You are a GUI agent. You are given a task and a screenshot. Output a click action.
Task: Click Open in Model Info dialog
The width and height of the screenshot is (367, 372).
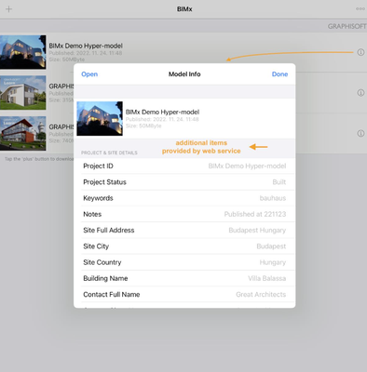click(89, 74)
